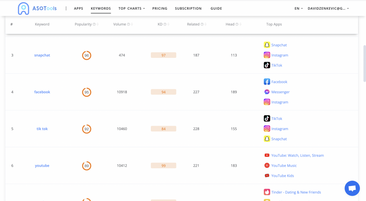This screenshot has width=366, height=201.
Task: Click popularity ring 89 for youtube
Action: coord(86,166)
